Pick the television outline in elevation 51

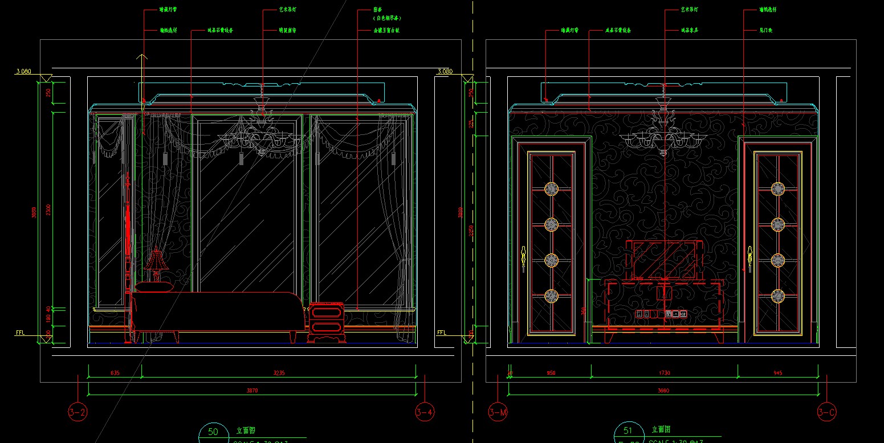pos(664,259)
